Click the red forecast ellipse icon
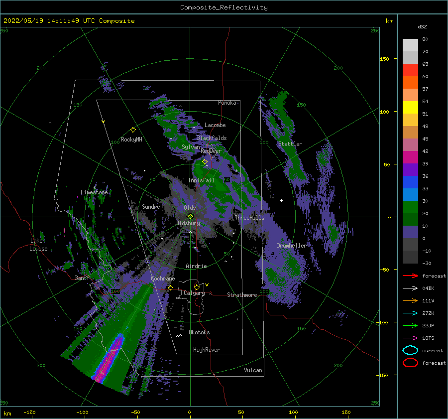Image resolution: width=448 pixels, height=419 pixels. click(x=410, y=363)
